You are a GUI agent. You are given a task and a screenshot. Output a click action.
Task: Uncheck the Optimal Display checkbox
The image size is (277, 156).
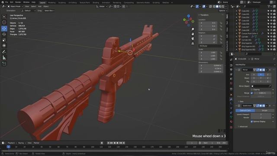[252, 121]
